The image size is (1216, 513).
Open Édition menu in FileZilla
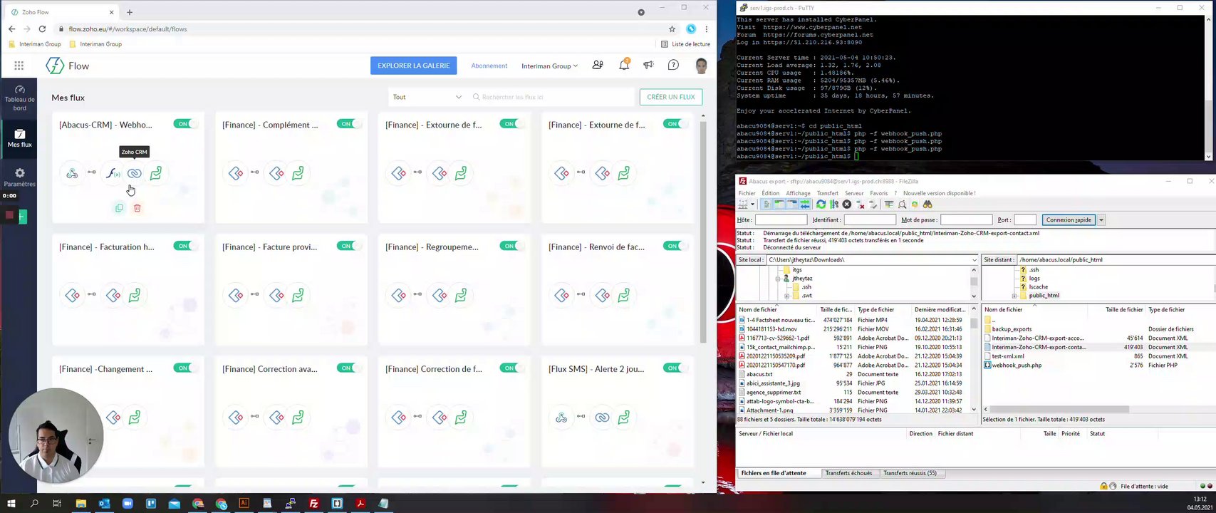(x=771, y=193)
